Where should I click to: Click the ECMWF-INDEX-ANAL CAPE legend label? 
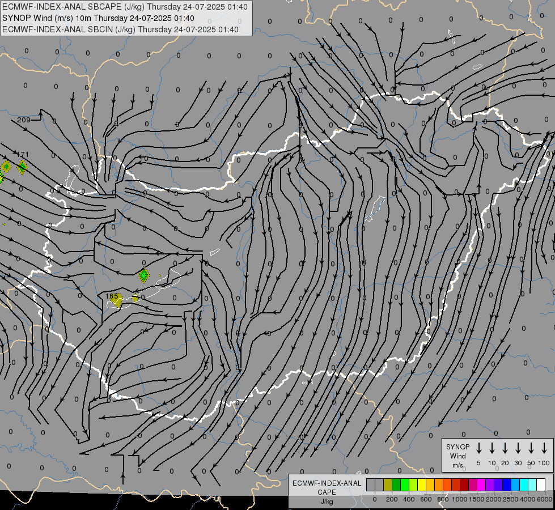[x=327, y=487]
